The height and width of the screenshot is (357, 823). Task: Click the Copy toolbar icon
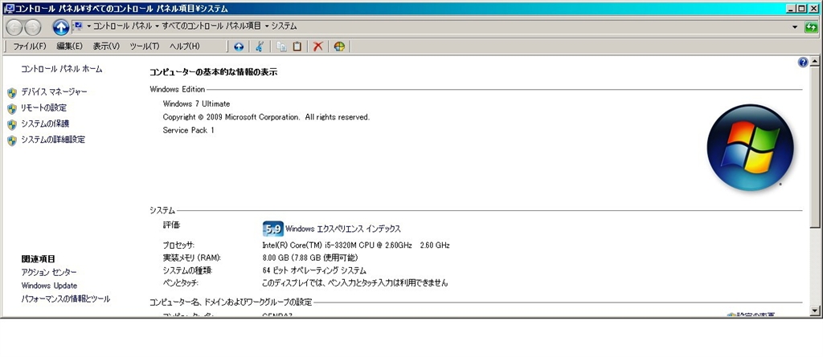(282, 47)
